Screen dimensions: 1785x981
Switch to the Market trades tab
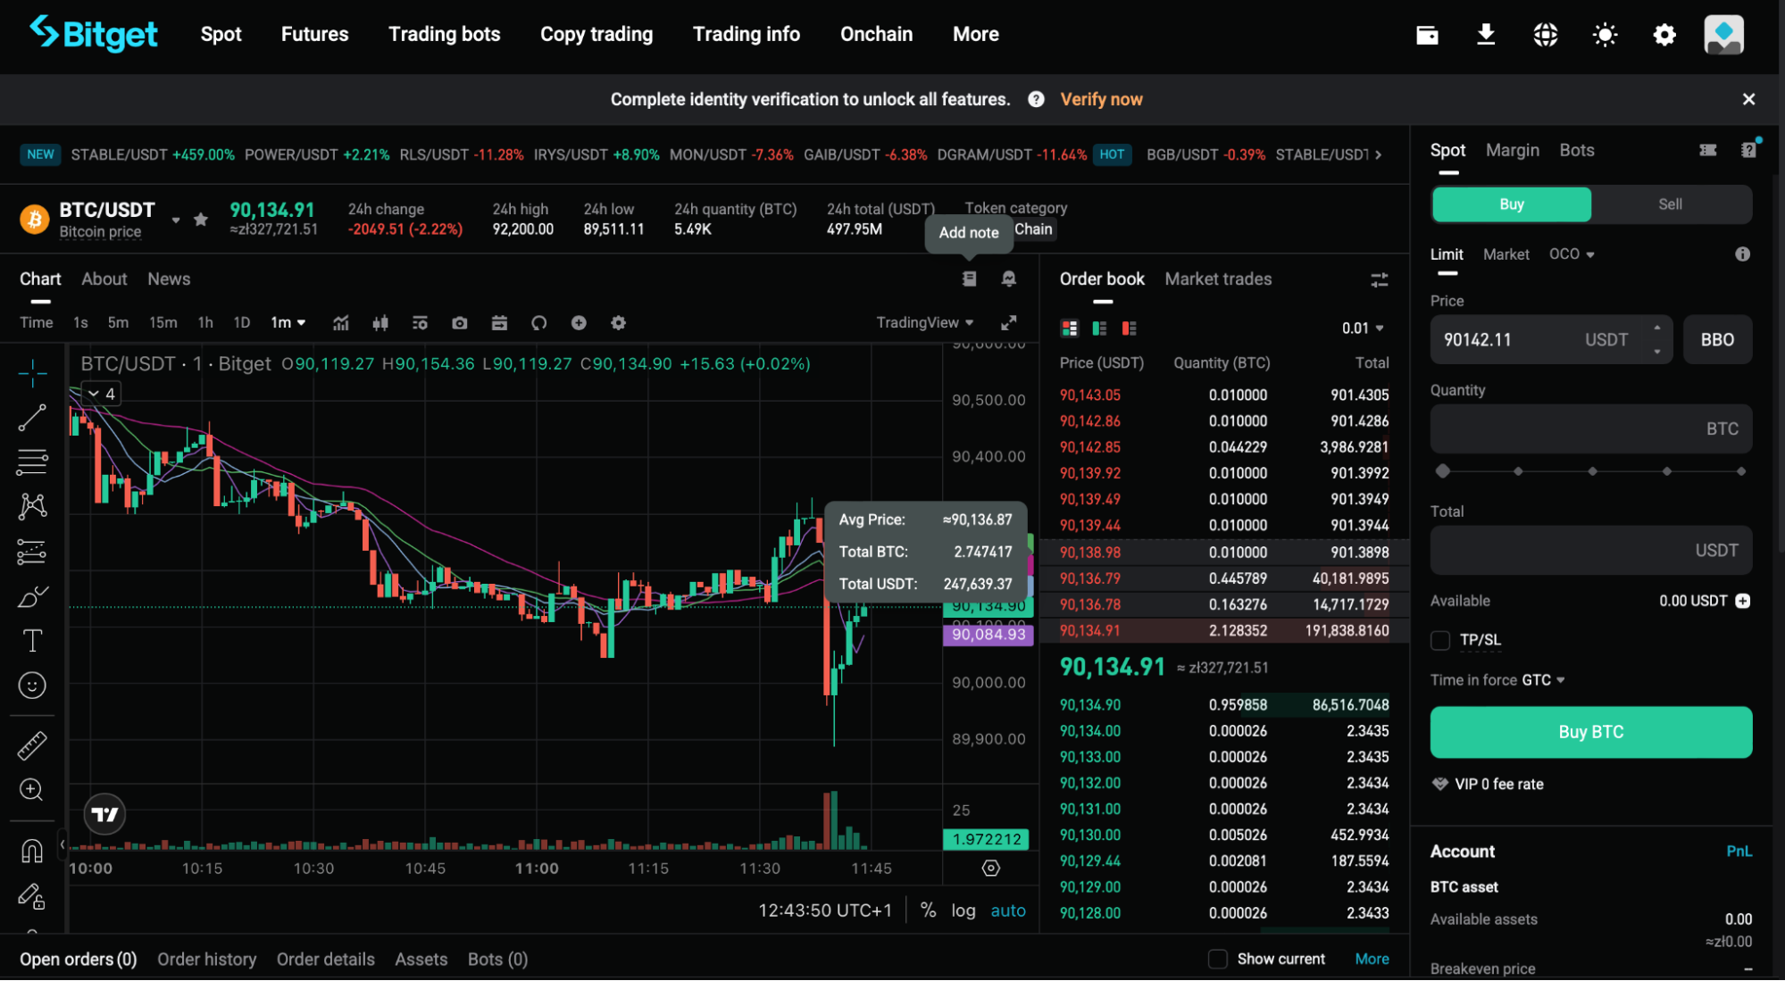(1218, 279)
